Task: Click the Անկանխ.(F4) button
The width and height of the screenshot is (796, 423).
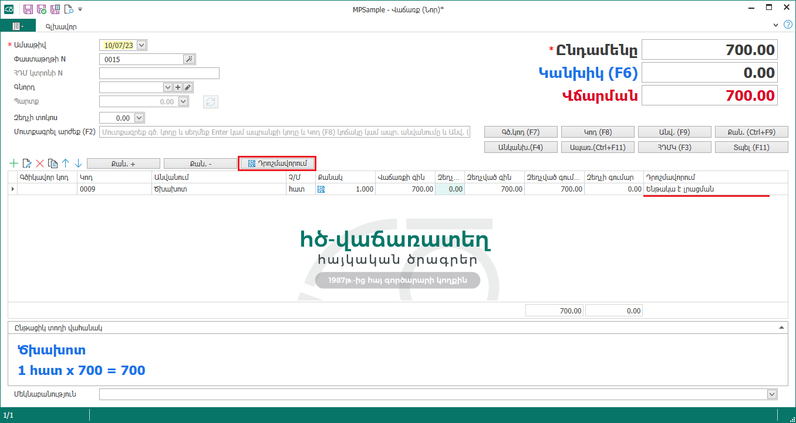Action: [x=521, y=147]
